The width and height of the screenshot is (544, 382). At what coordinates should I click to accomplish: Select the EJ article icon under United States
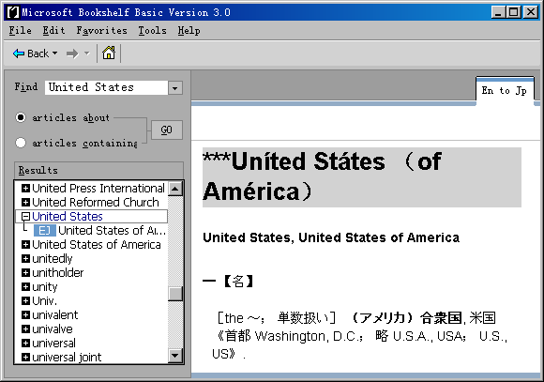point(44,231)
